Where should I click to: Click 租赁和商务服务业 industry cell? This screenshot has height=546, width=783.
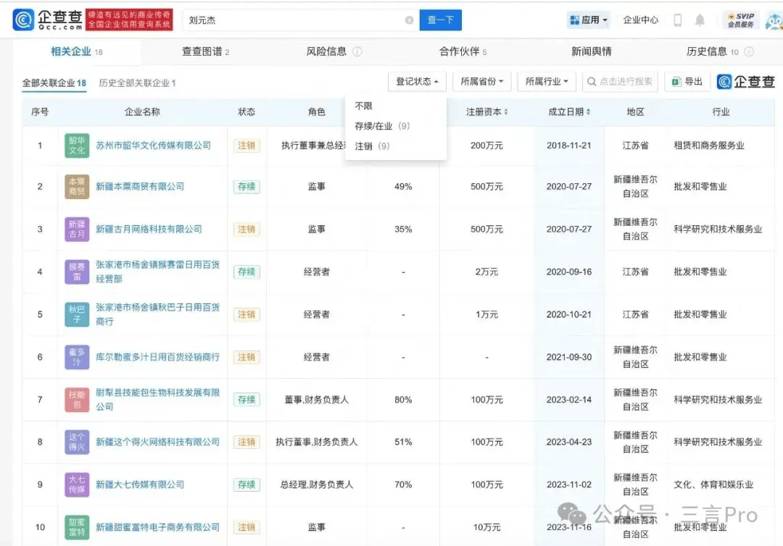click(708, 146)
